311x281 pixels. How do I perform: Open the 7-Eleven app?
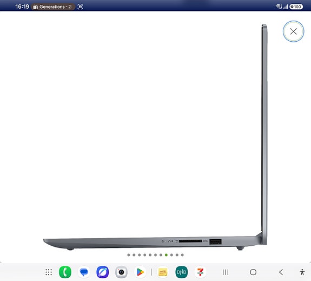point(200,272)
